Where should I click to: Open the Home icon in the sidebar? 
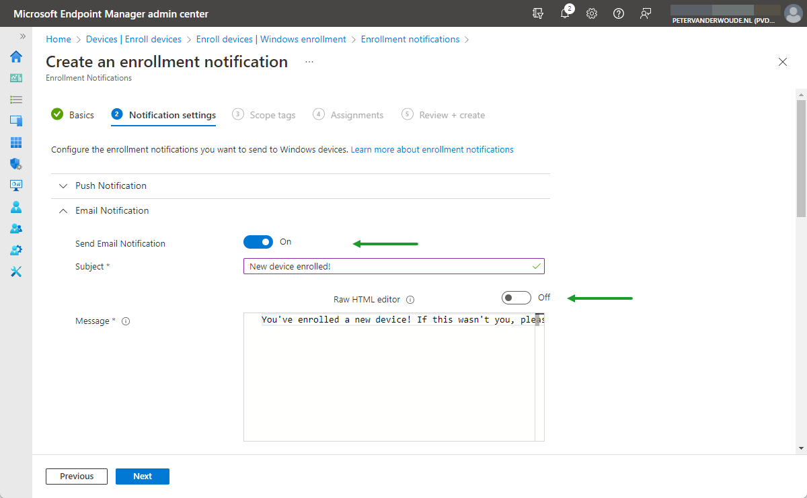15,57
